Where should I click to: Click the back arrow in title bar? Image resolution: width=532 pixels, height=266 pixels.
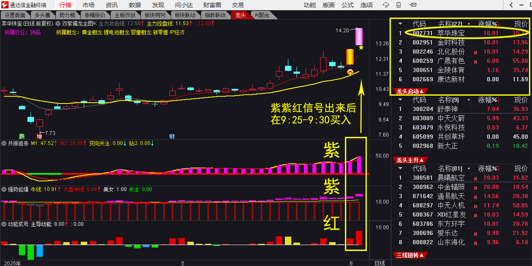pos(511,5)
